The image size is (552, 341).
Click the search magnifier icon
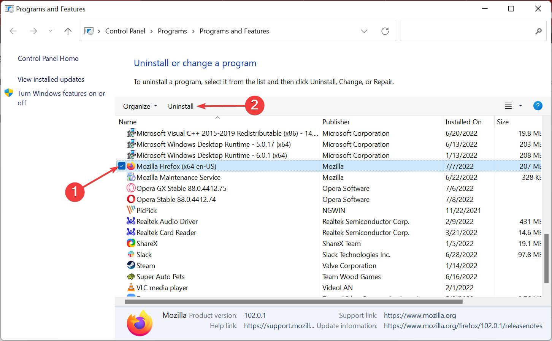click(538, 31)
